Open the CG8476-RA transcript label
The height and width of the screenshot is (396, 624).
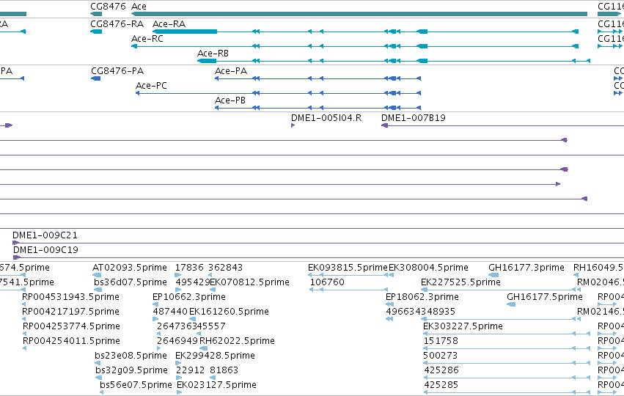click(117, 24)
